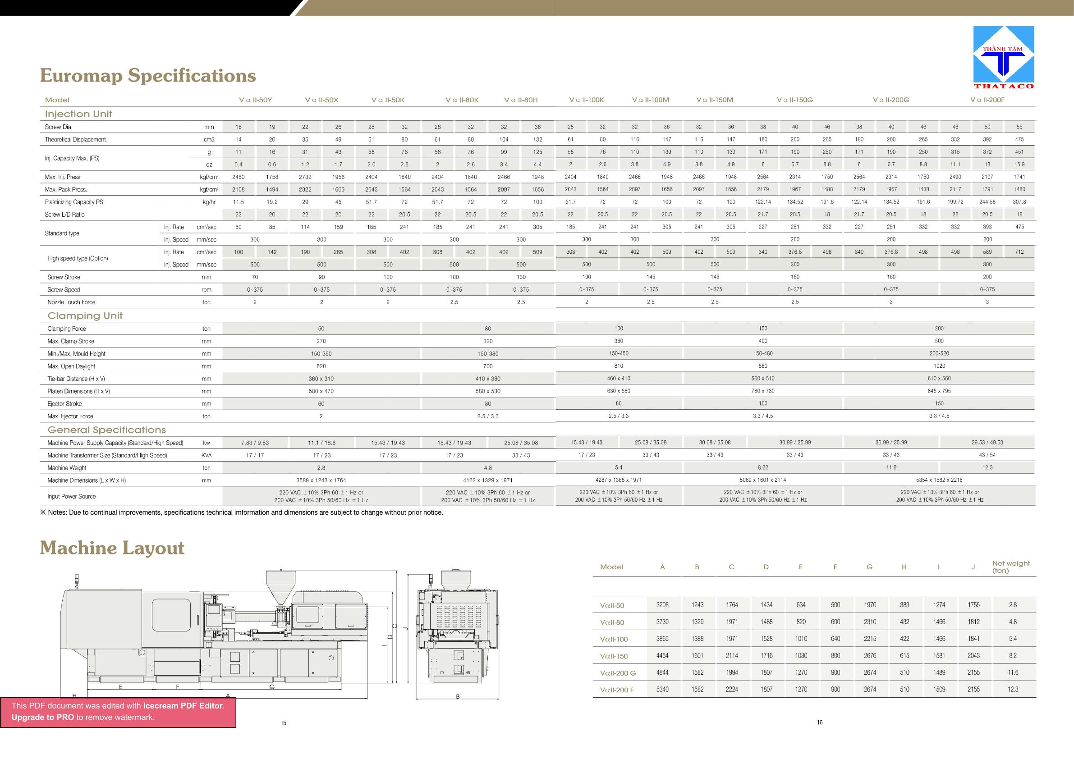
Task: Select the 'Clamping Unit' section title
Action: coord(85,315)
